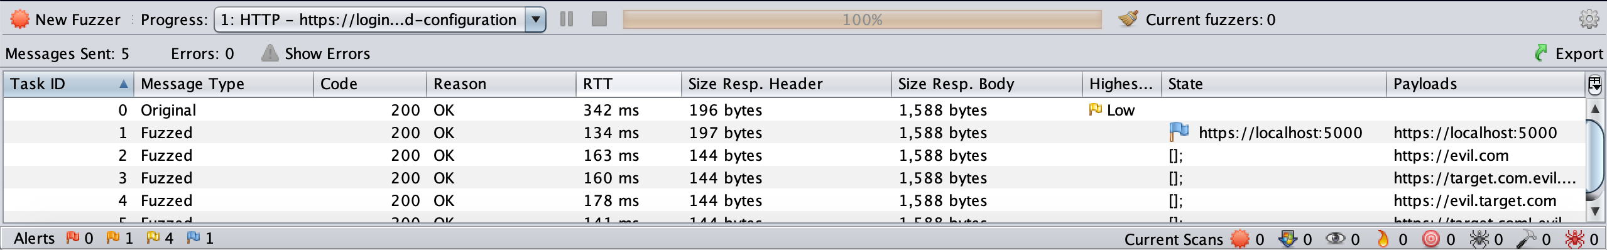Click the red spider scan icon

pos(1574,239)
